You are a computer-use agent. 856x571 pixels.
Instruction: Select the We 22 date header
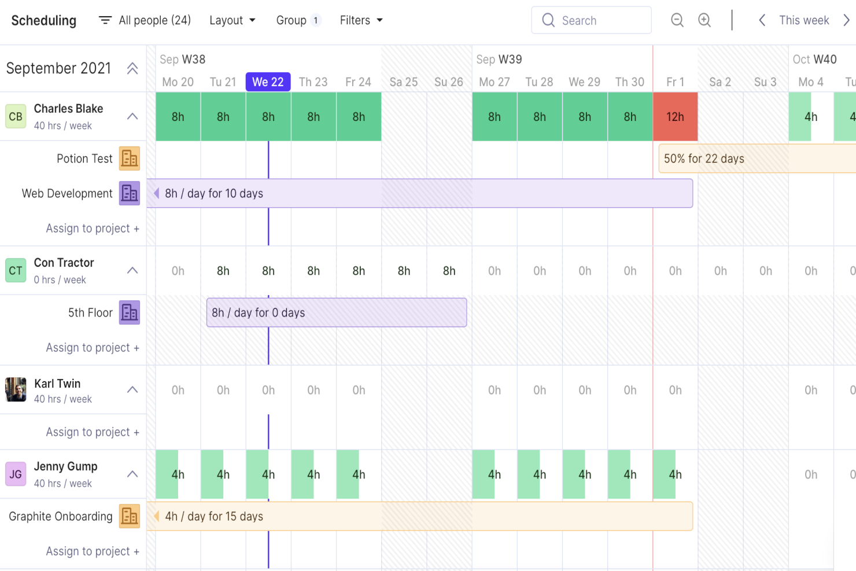(x=268, y=82)
